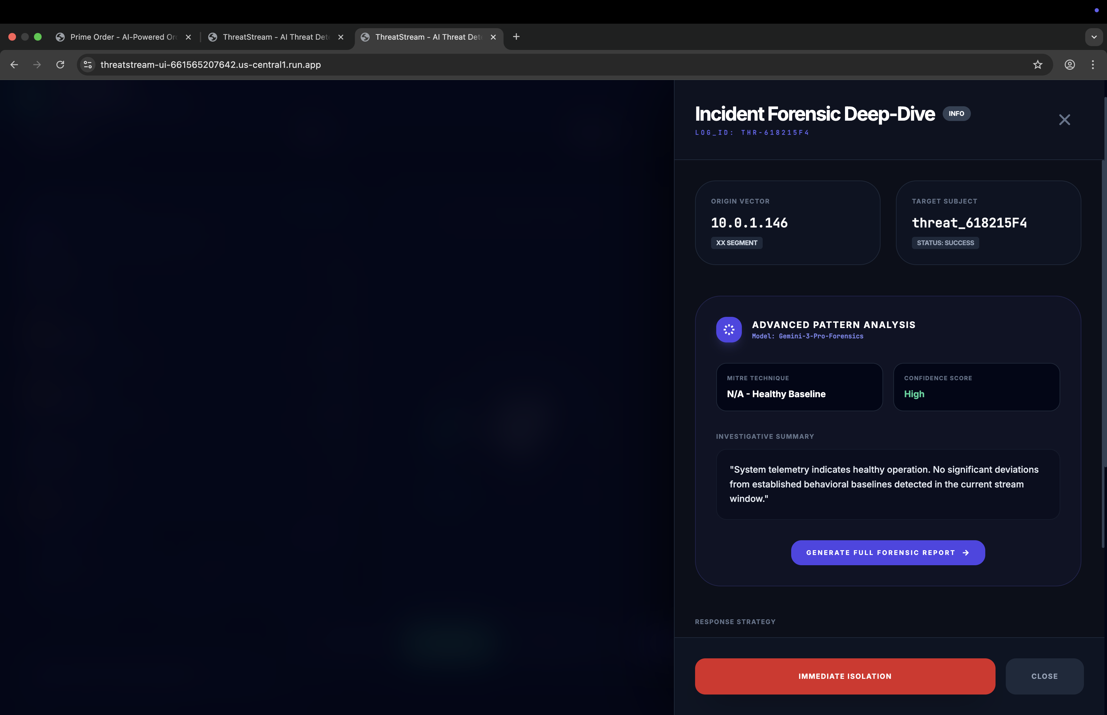Screen dimensions: 1107x715
Task: Click the reload page icon
Action: click(61, 65)
